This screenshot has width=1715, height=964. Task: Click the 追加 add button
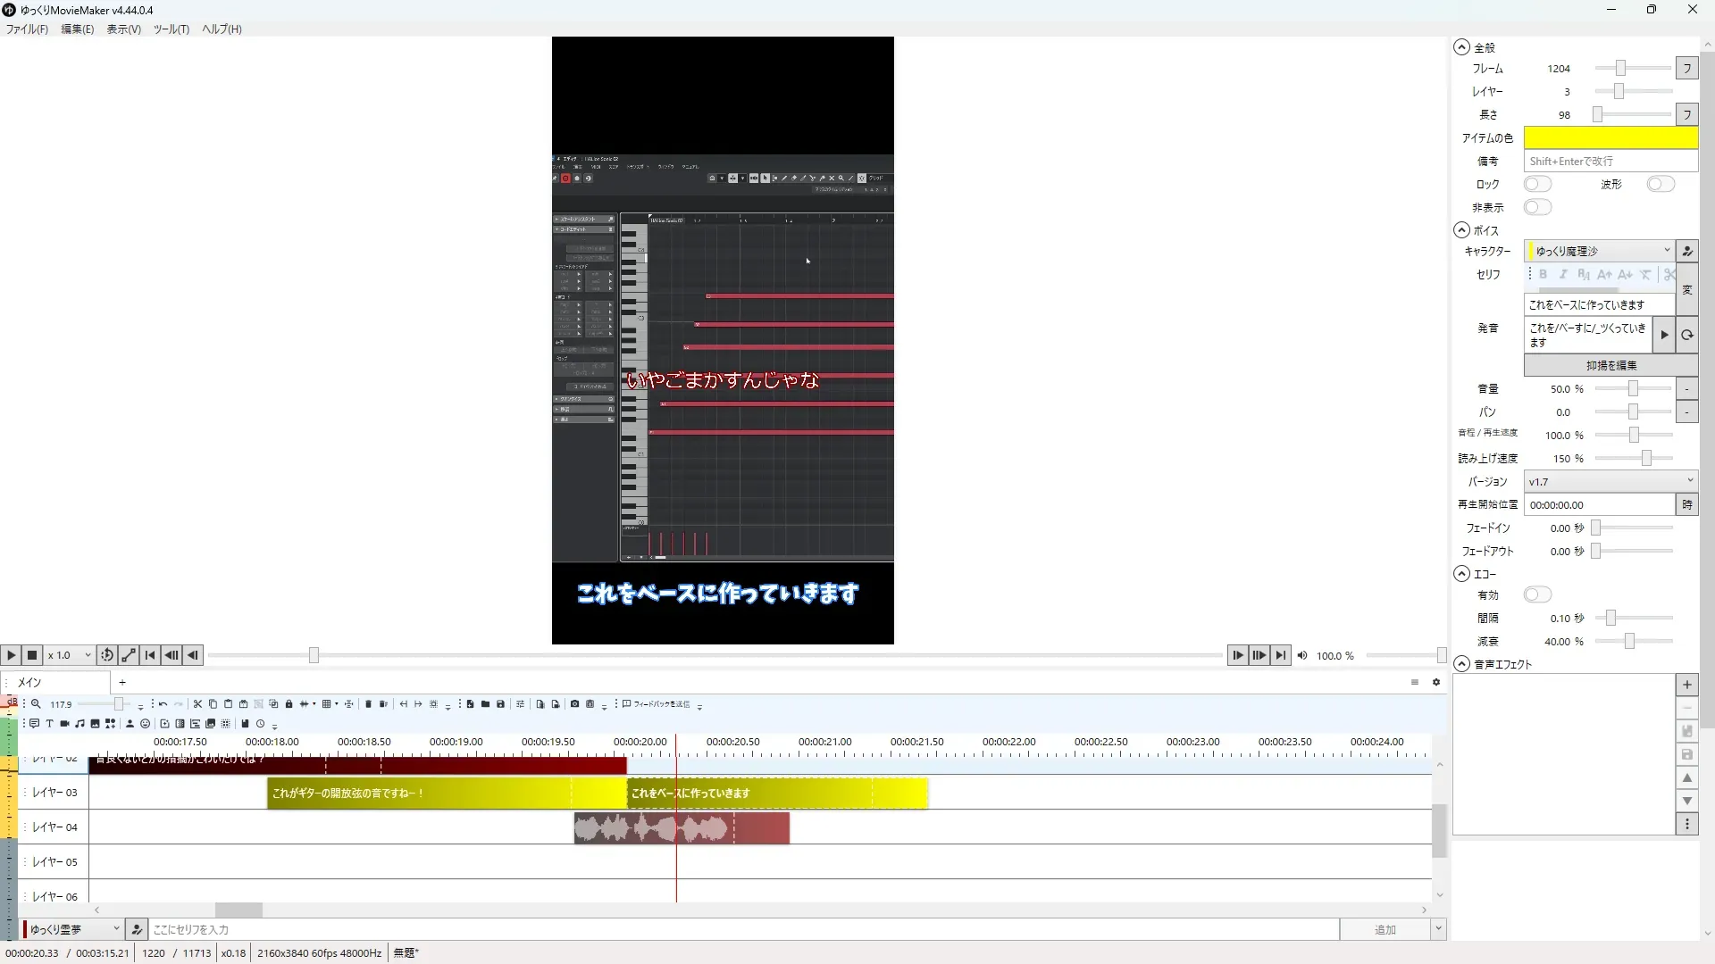click(x=1384, y=929)
